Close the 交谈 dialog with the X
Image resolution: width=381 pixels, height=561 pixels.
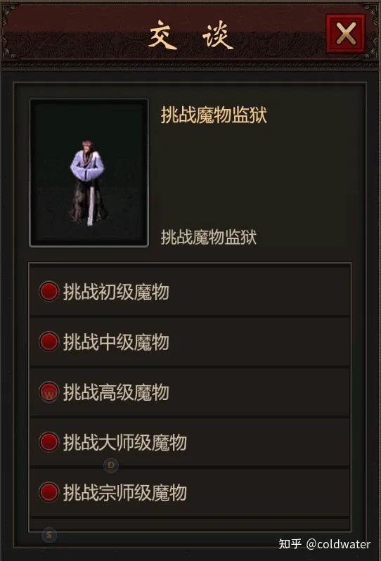click(x=345, y=34)
